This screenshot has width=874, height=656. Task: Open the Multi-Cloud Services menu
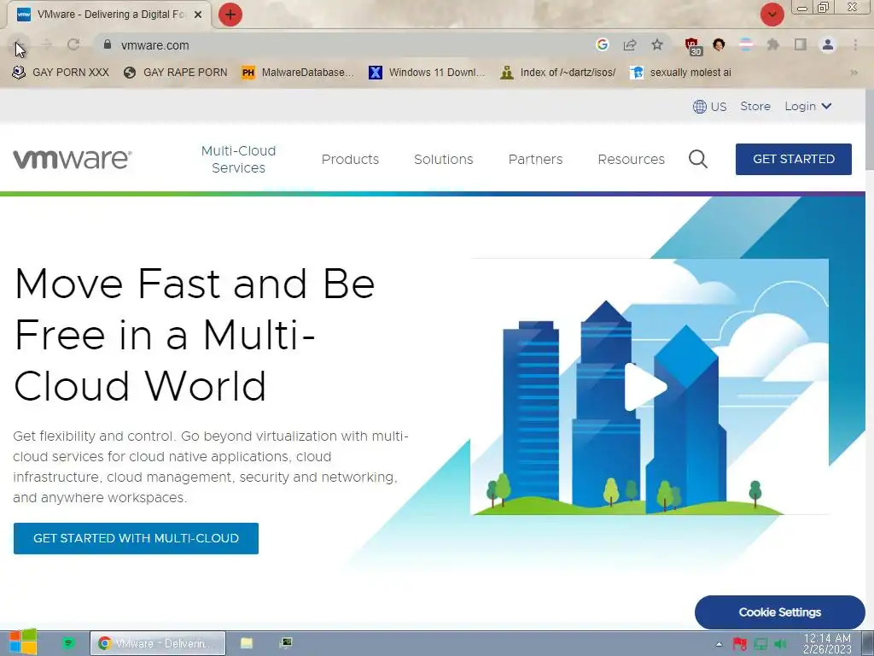239,159
